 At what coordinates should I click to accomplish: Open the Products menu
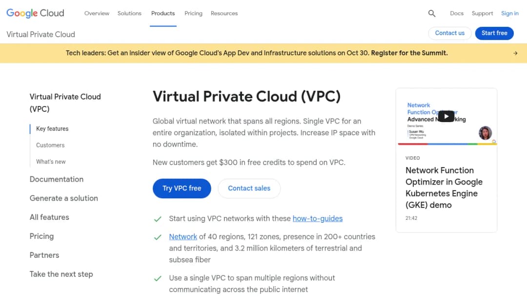click(x=163, y=14)
